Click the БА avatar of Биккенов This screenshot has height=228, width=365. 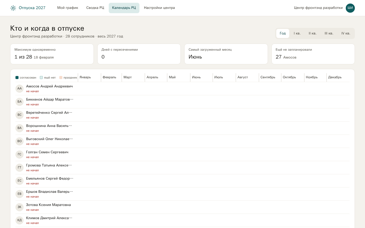20,102
